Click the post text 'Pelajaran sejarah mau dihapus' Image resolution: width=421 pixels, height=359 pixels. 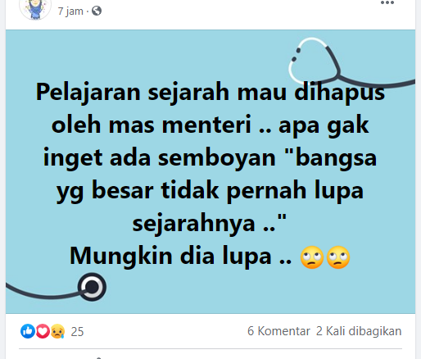pyautogui.click(x=210, y=93)
